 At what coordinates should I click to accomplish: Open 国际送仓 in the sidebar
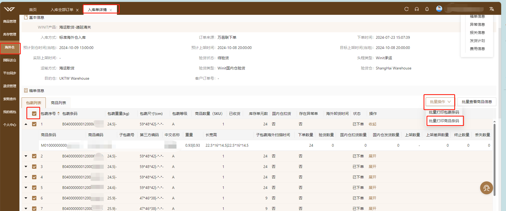10,60
